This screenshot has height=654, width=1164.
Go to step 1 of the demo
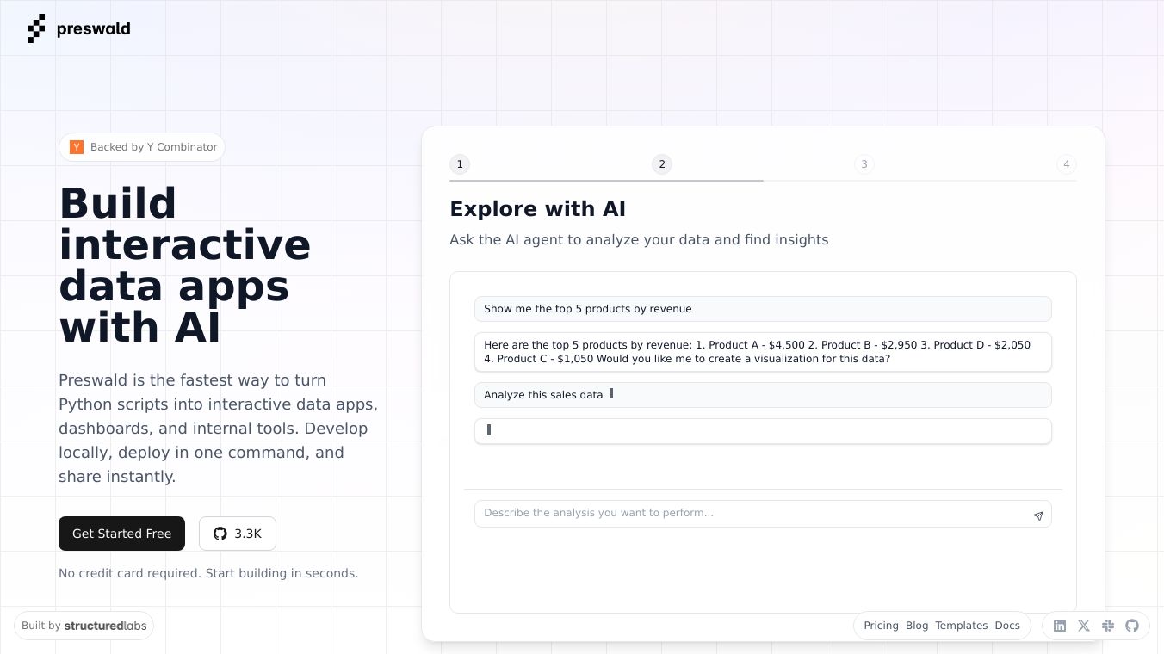pos(460,164)
